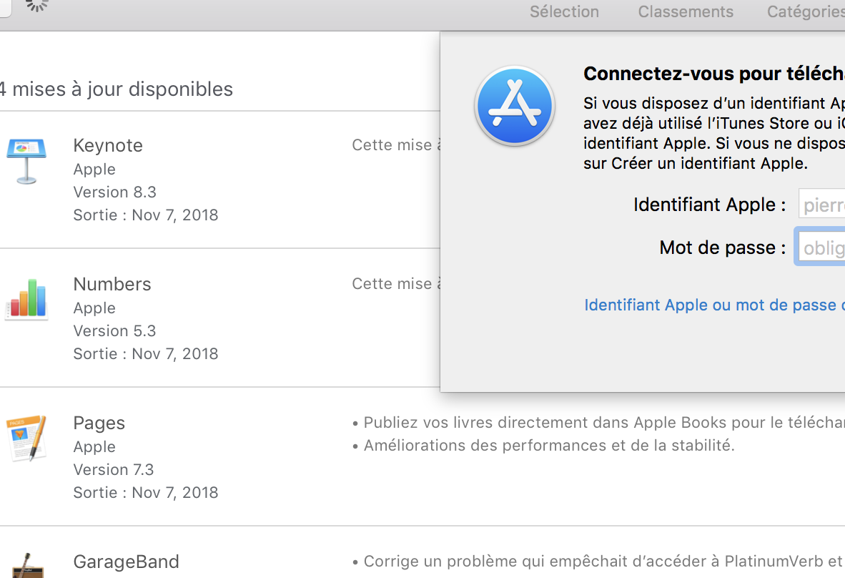Screen dimensions: 845x578
Task: Click the blue App Store icon in the dialog
Action: [515, 106]
